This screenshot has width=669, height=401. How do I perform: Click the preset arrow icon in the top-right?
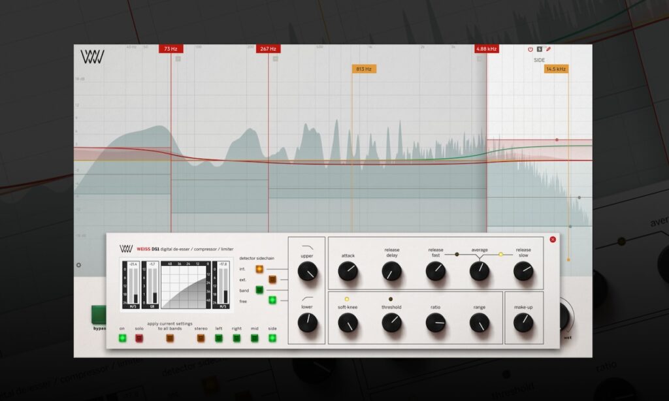540,49
